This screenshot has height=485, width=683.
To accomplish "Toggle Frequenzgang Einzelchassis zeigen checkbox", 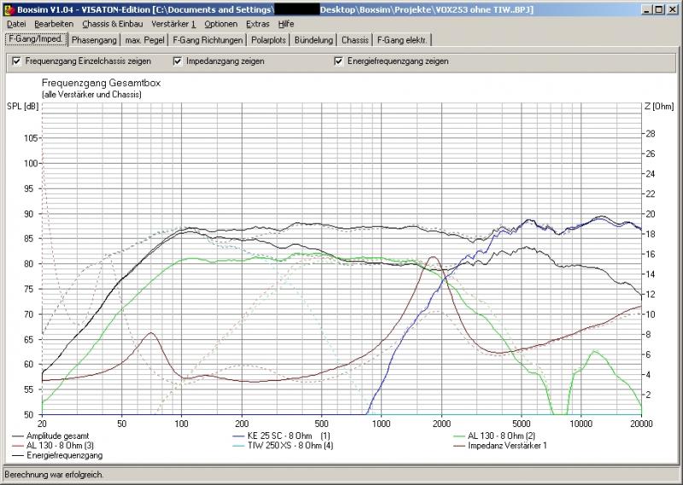I will click(17, 61).
